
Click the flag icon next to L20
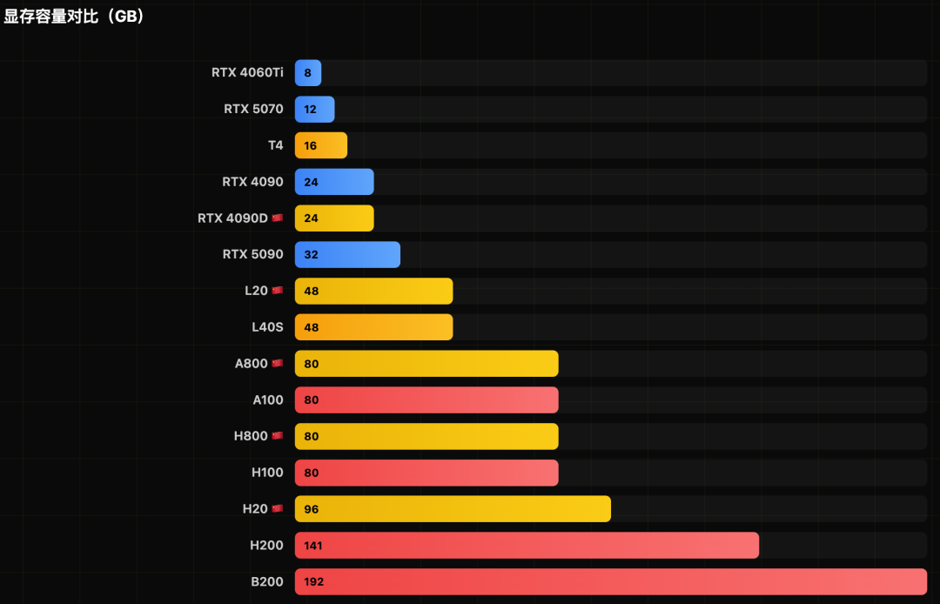click(277, 291)
